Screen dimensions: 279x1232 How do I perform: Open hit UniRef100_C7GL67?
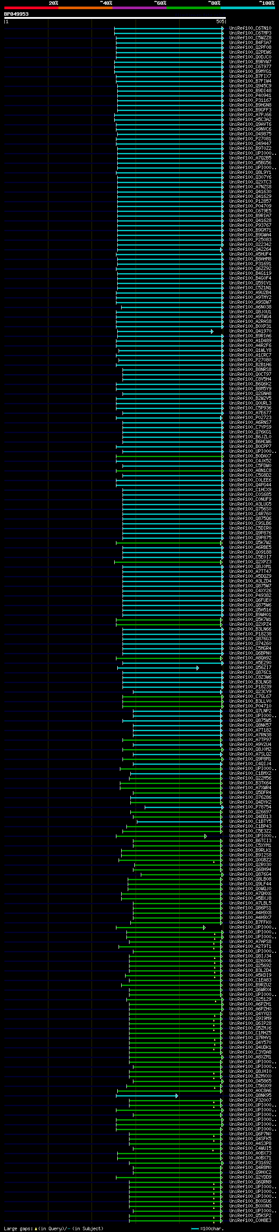[x=250, y=696]
